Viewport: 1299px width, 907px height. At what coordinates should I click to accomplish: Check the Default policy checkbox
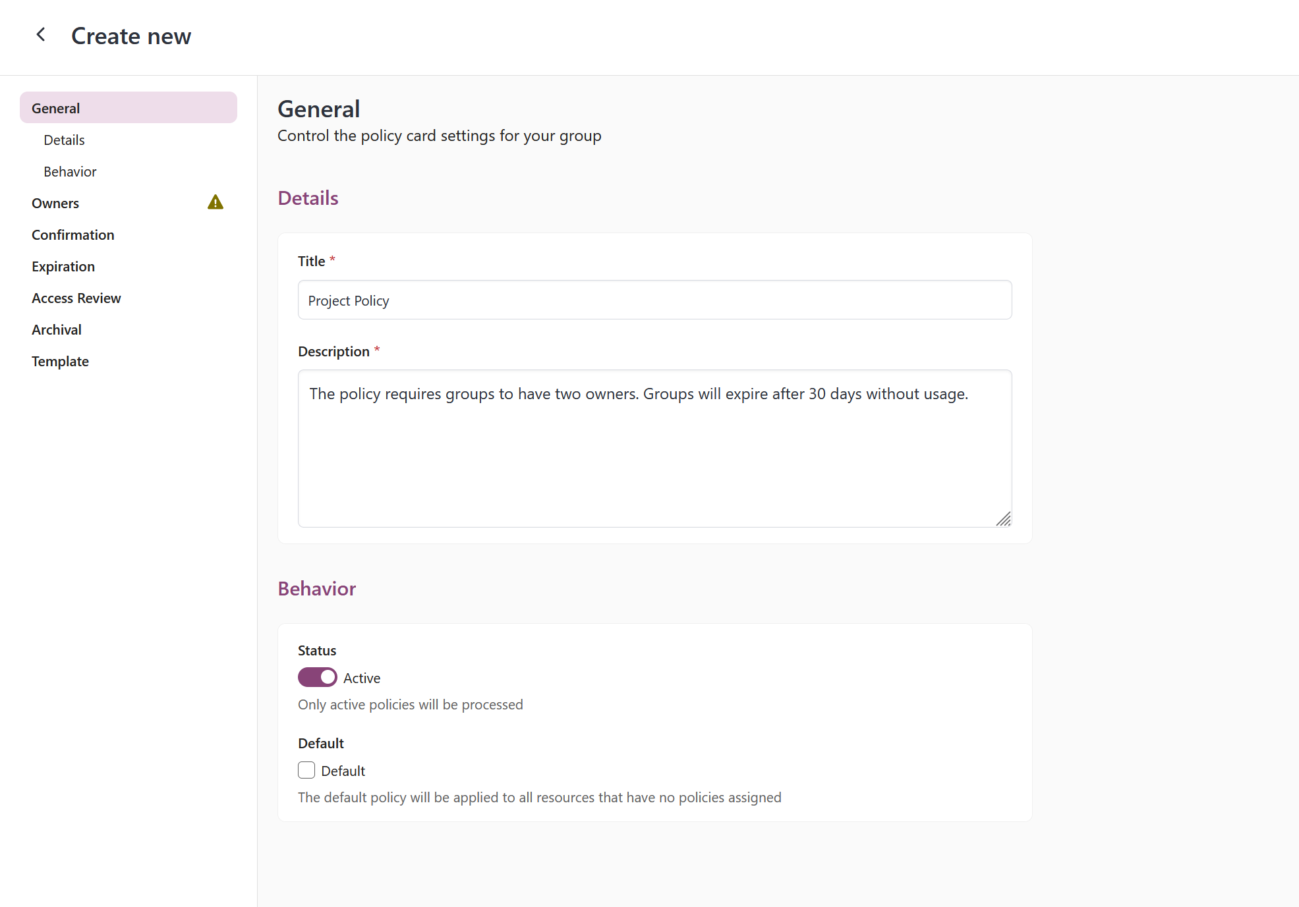click(306, 770)
